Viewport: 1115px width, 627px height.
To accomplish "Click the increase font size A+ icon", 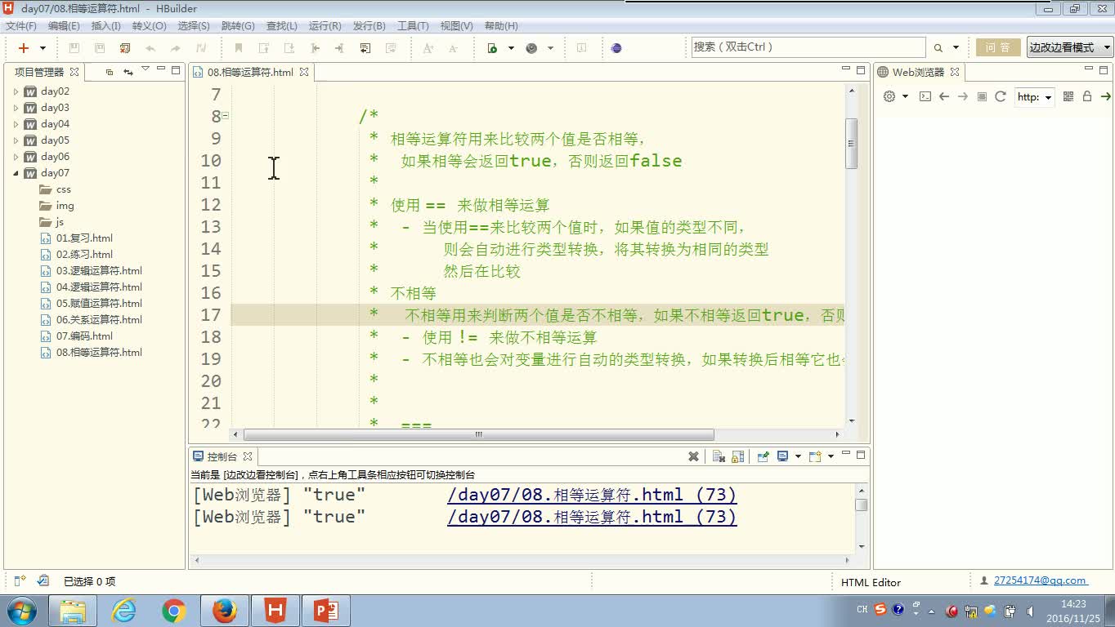I will click(x=428, y=48).
